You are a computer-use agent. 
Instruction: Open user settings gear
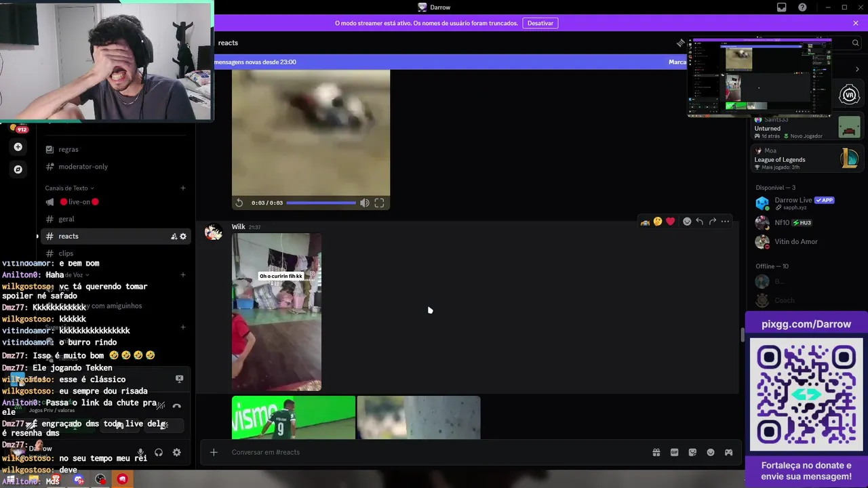[x=176, y=452]
